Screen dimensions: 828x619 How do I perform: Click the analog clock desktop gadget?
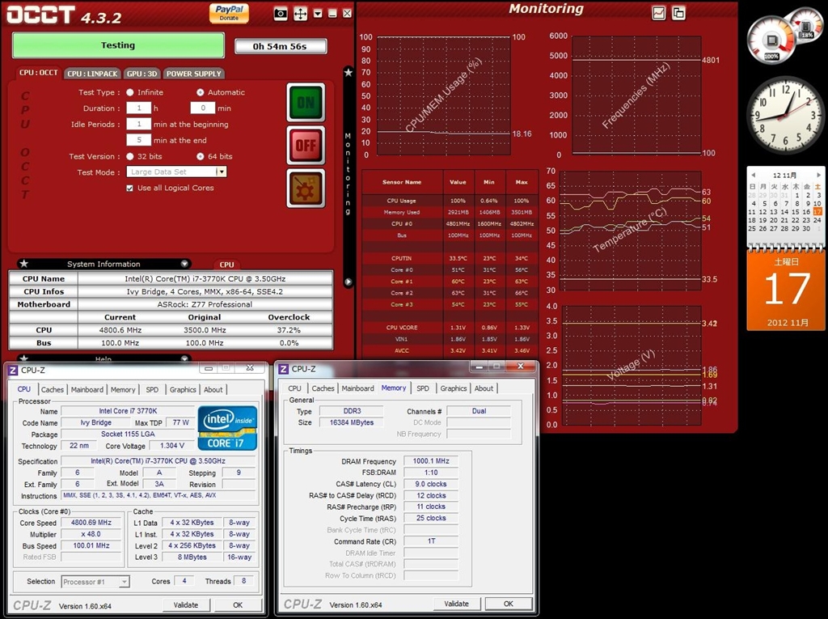tap(784, 115)
